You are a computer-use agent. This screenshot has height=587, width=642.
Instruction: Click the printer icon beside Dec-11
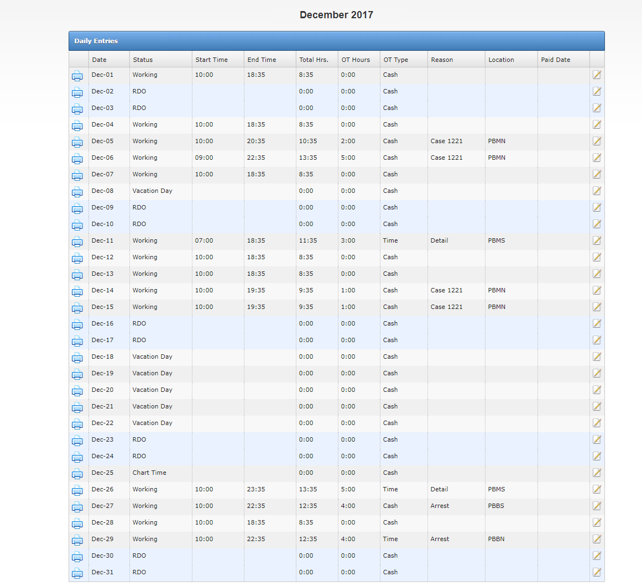pyautogui.click(x=77, y=242)
